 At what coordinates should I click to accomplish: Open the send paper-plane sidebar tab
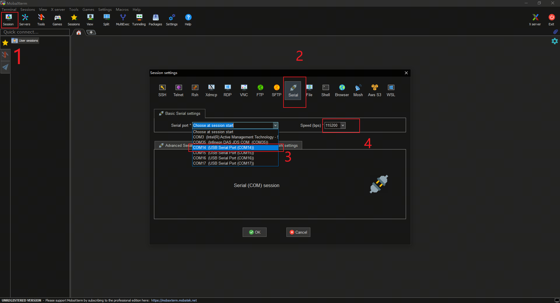(x=5, y=67)
